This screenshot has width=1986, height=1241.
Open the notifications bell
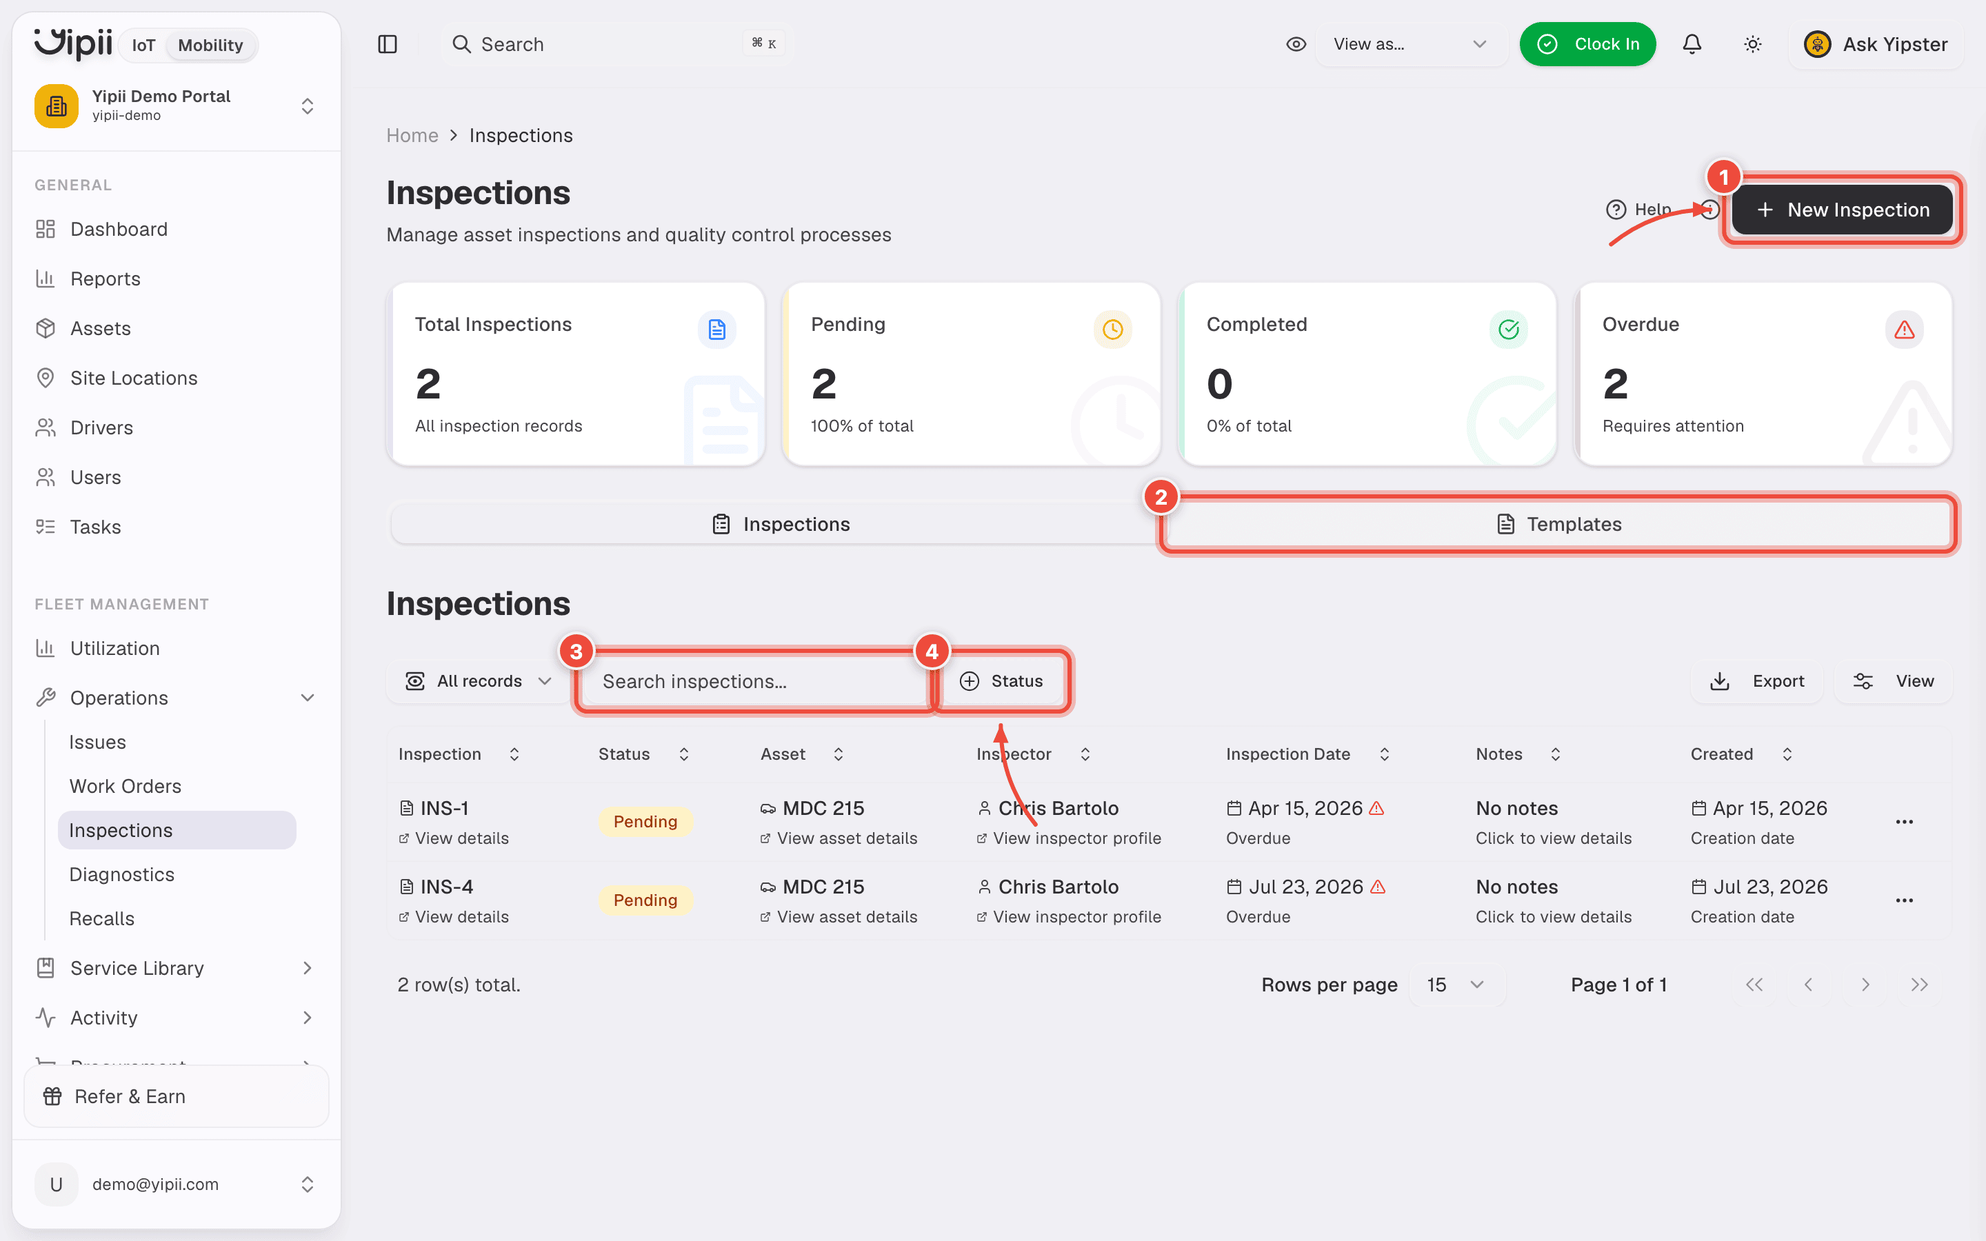click(x=1692, y=44)
